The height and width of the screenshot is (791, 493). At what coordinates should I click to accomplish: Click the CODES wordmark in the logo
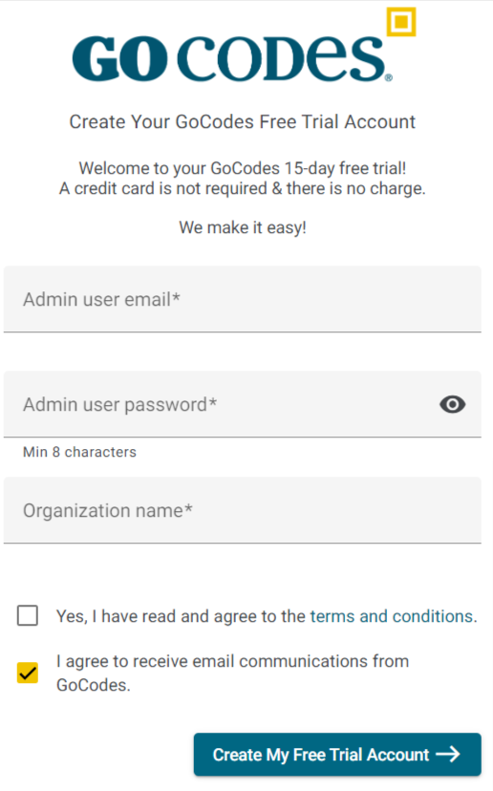(281, 58)
